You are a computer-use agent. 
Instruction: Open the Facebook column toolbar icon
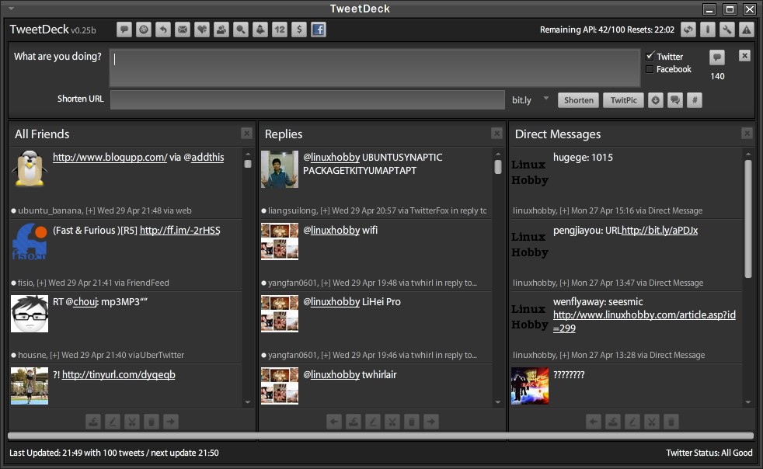319,30
